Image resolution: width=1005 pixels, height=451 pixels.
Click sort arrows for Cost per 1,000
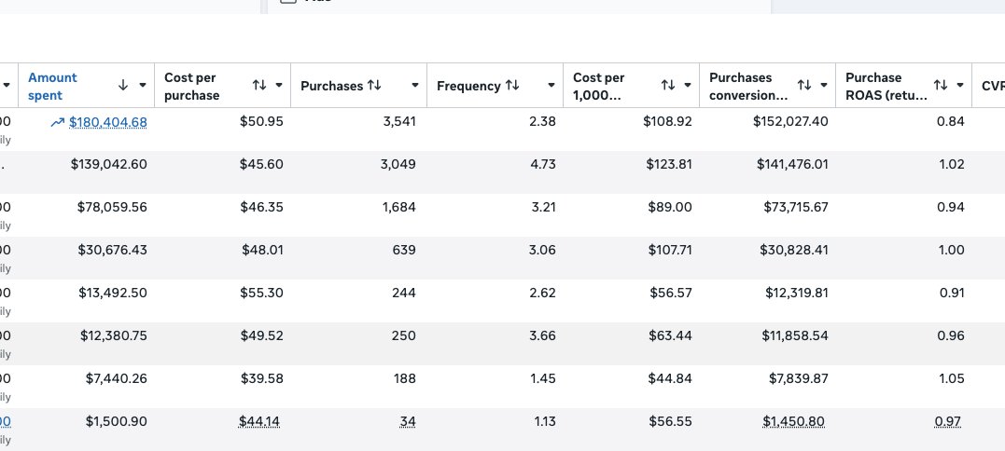[x=668, y=85]
